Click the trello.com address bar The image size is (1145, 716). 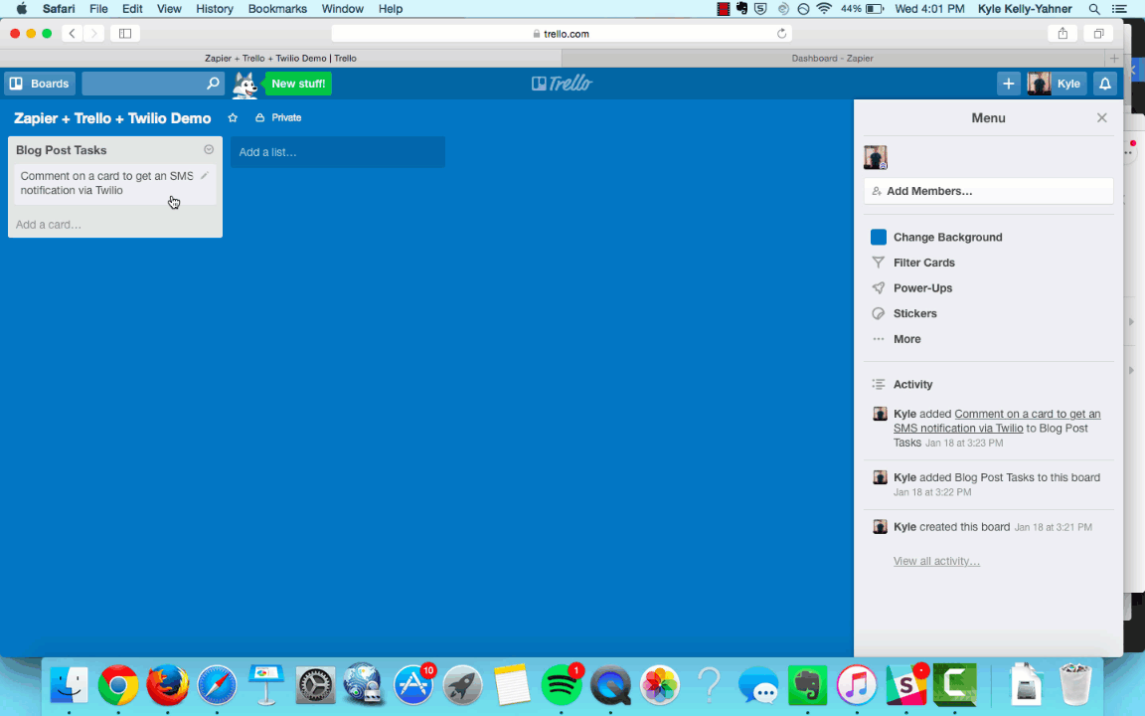[561, 34]
